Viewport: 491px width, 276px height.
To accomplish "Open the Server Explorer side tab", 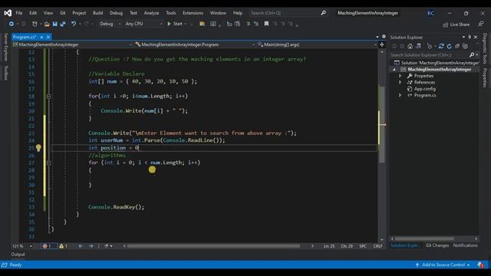I will (x=5, y=47).
